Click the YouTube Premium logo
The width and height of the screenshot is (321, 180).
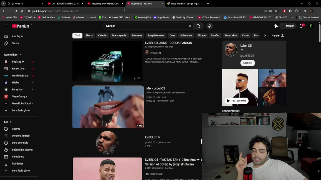click(21, 26)
